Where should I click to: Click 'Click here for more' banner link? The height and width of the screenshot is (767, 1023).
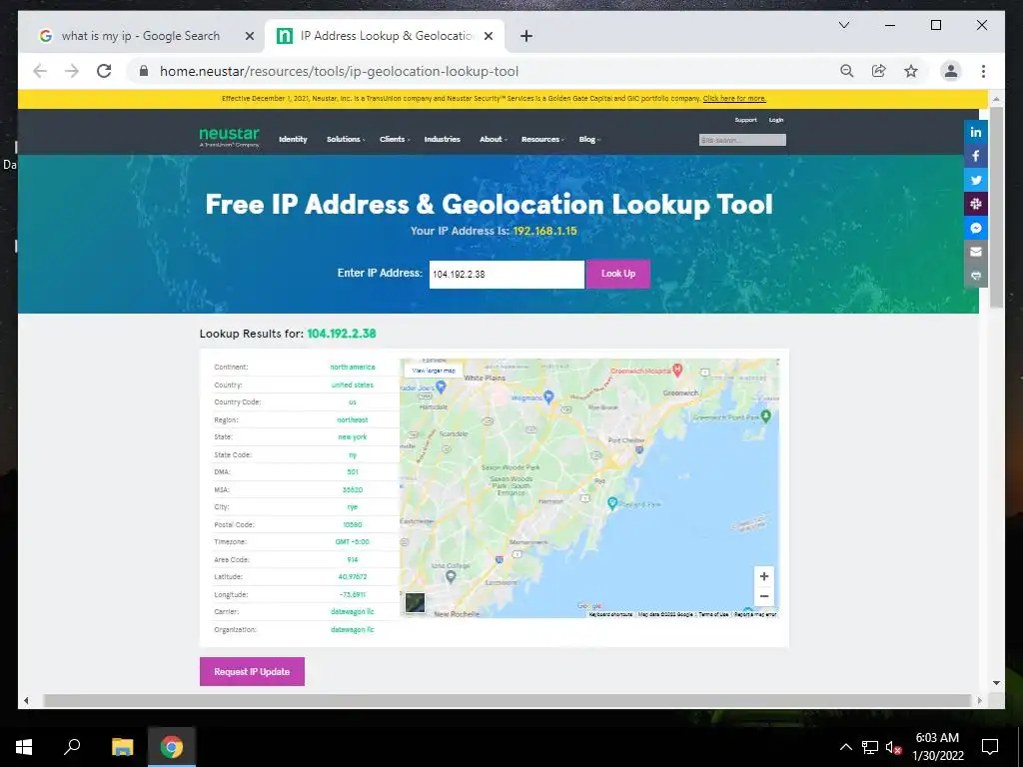coord(734,99)
